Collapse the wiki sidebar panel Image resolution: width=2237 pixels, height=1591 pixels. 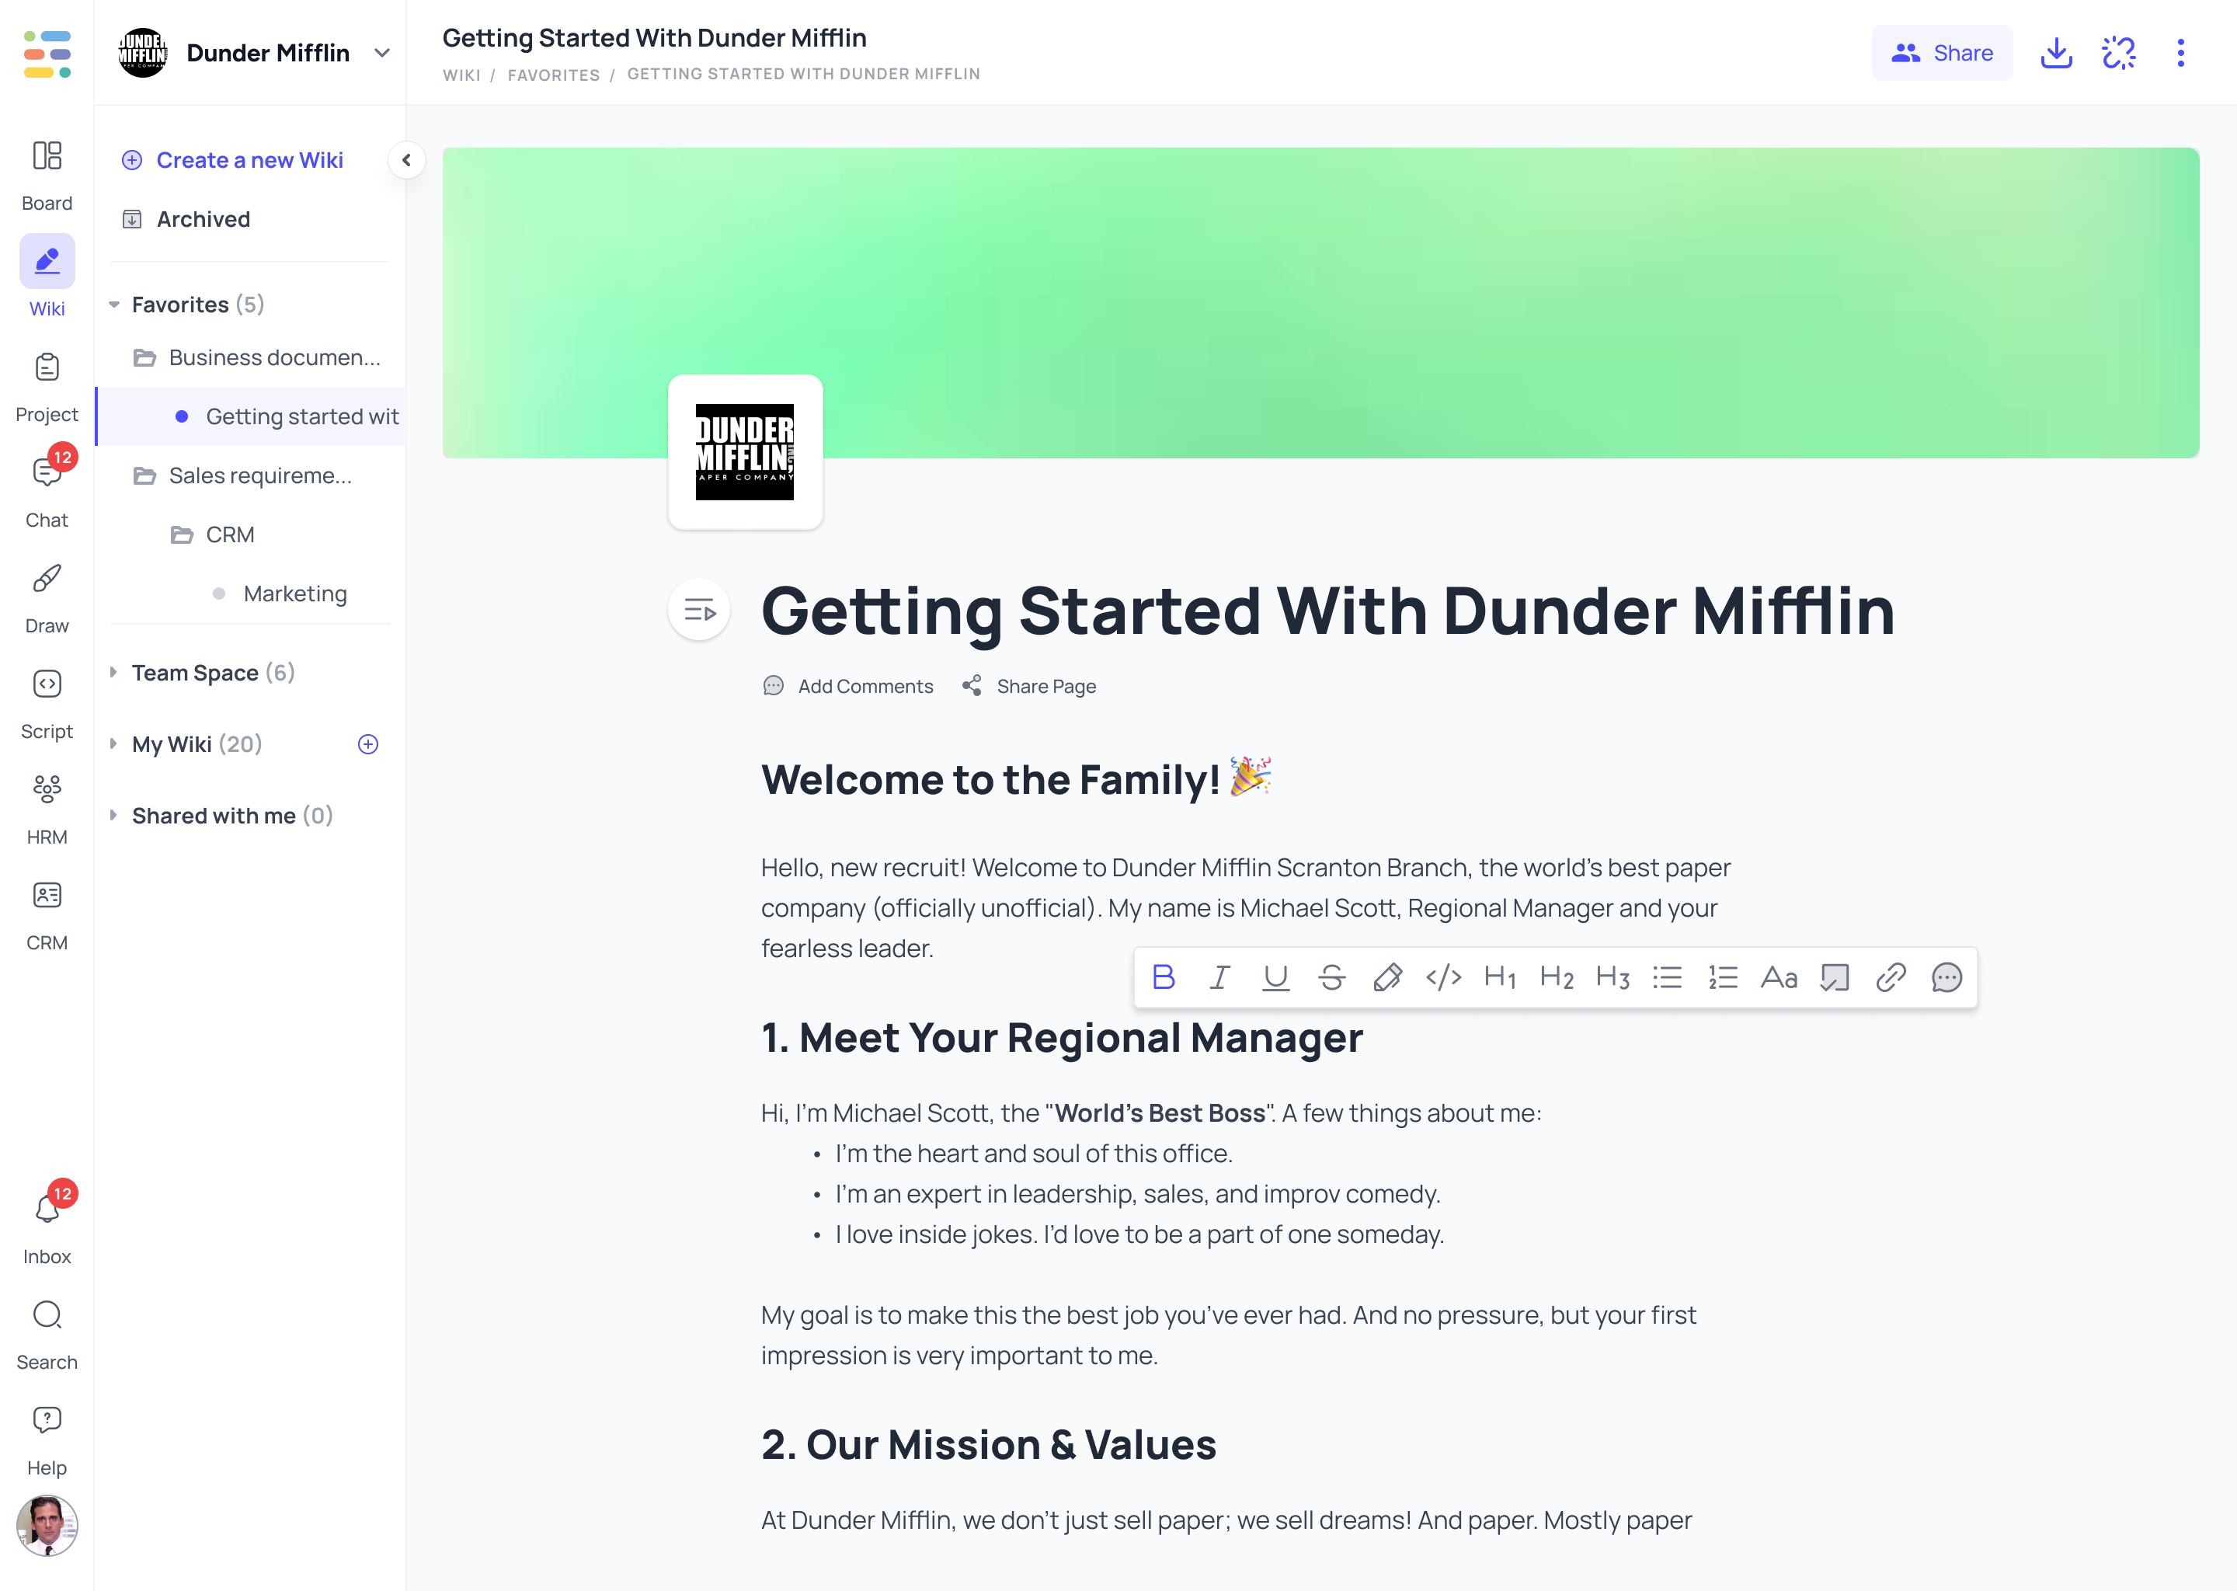pyautogui.click(x=406, y=160)
